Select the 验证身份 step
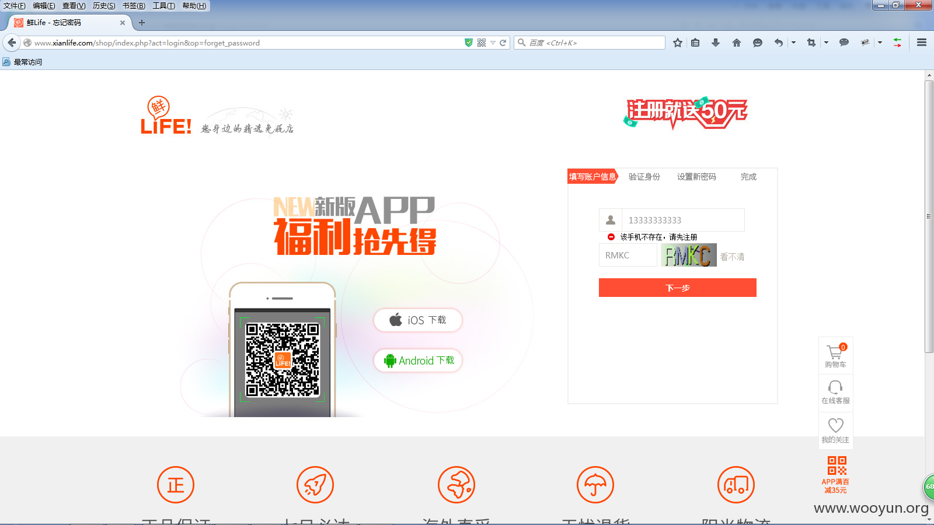934x525 pixels. (644, 177)
